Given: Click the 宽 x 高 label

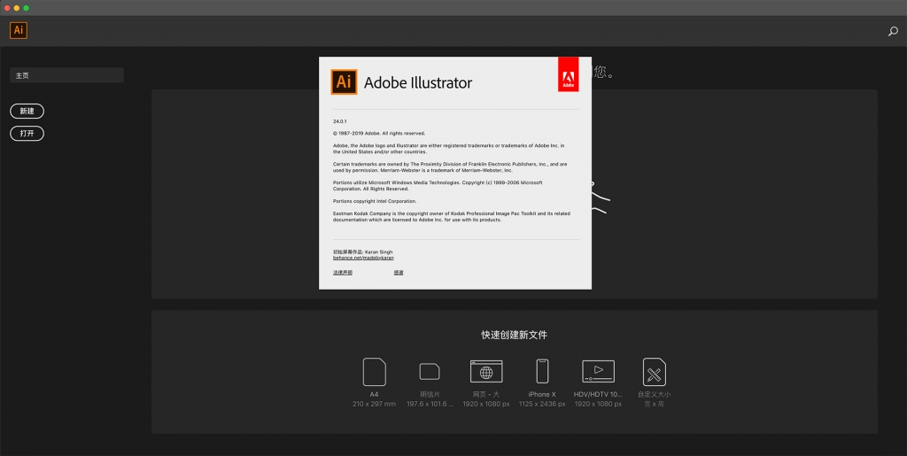Looking at the screenshot, I should coord(655,404).
